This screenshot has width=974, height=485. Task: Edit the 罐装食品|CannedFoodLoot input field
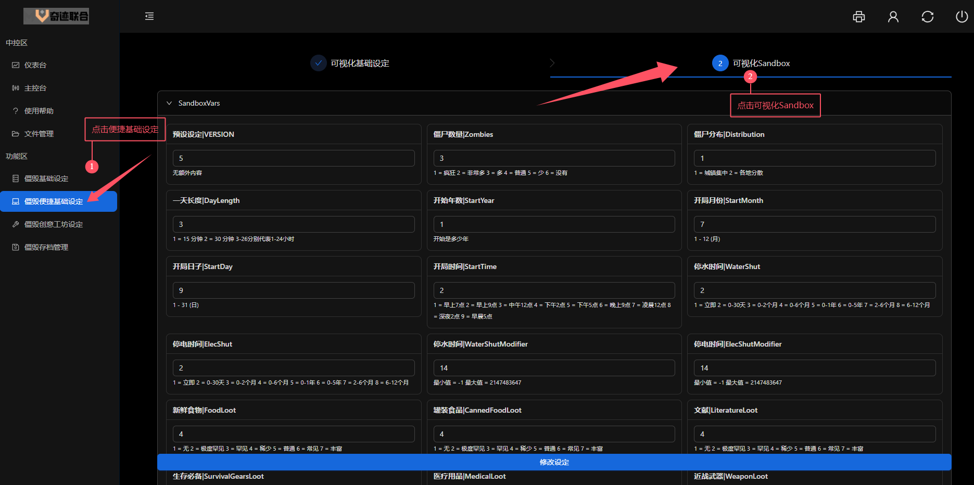tap(554, 434)
